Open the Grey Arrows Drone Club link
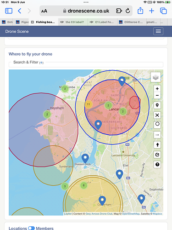 tap(99, 214)
